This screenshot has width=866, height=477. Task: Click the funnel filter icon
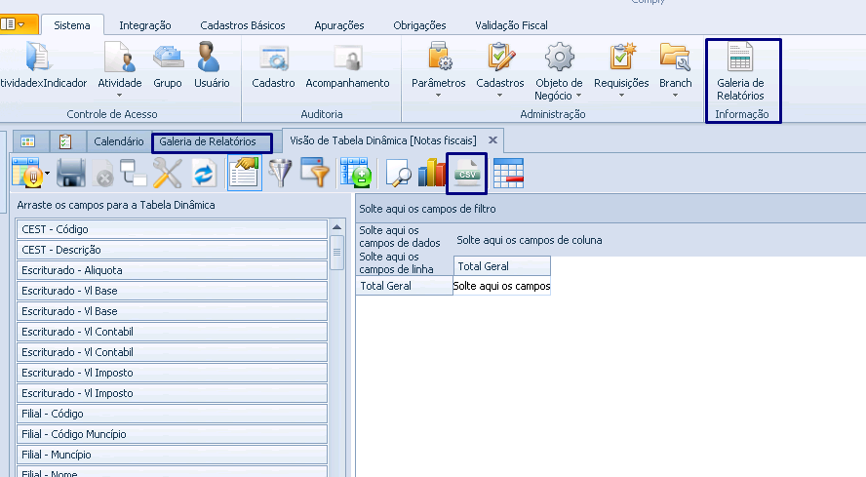tap(280, 173)
